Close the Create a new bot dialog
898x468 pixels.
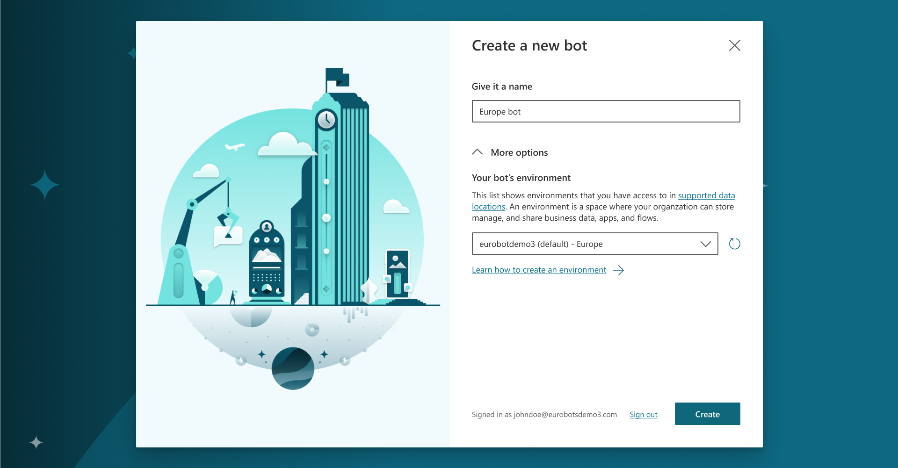click(734, 45)
